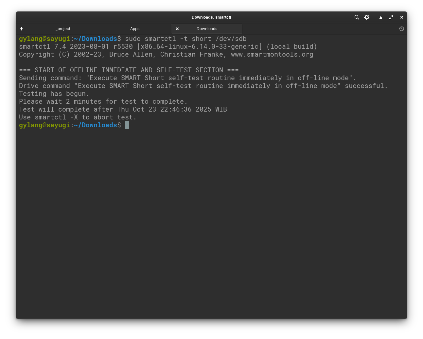Click the empty terminal background area

point(211,213)
